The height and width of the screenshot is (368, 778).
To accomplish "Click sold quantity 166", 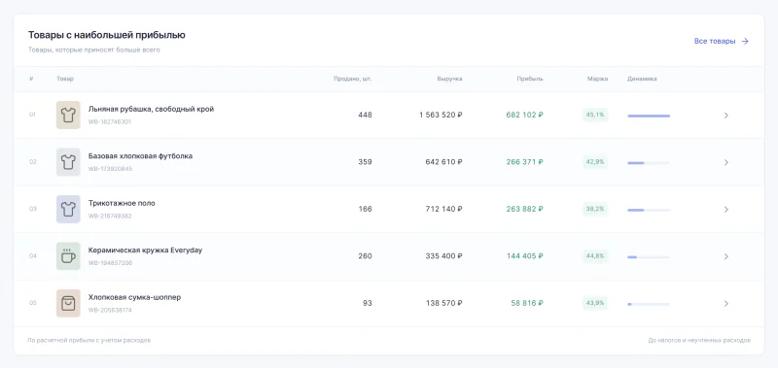I will point(366,209).
